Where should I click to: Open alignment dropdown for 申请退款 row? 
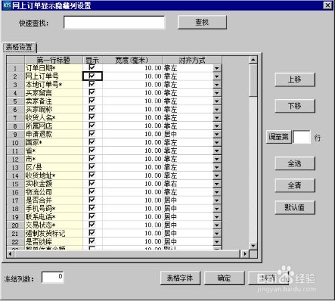pos(216,134)
